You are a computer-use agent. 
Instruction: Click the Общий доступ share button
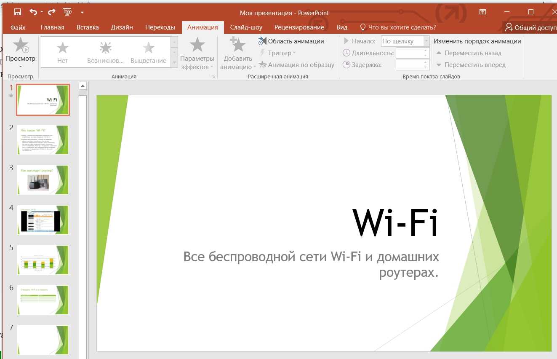coord(530,27)
